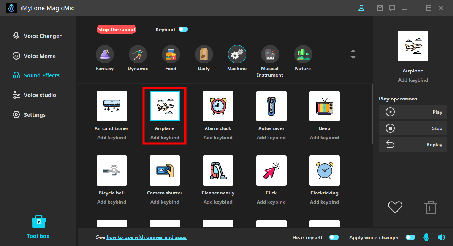Click the sound list vertical scrollbar
Viewport: 453px width, 246px height.
(x=372, y=114)
